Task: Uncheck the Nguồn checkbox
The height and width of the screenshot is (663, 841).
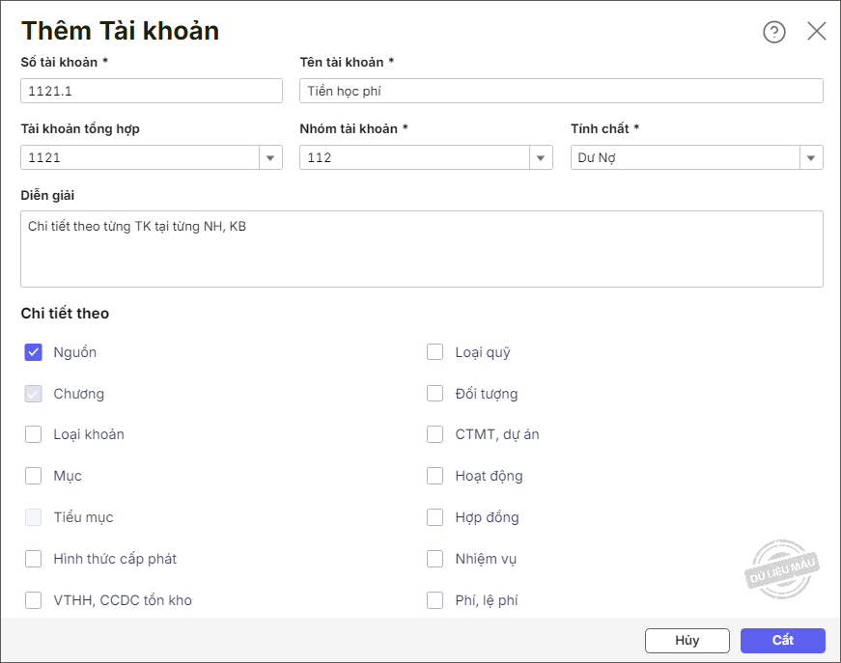Action: click(34, 352)
